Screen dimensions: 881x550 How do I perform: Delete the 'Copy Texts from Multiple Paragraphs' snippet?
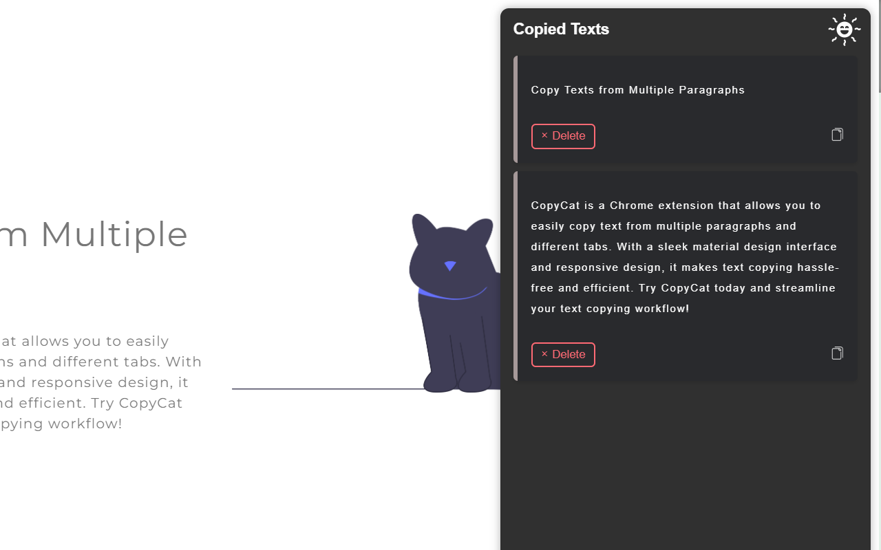[563, 136]
